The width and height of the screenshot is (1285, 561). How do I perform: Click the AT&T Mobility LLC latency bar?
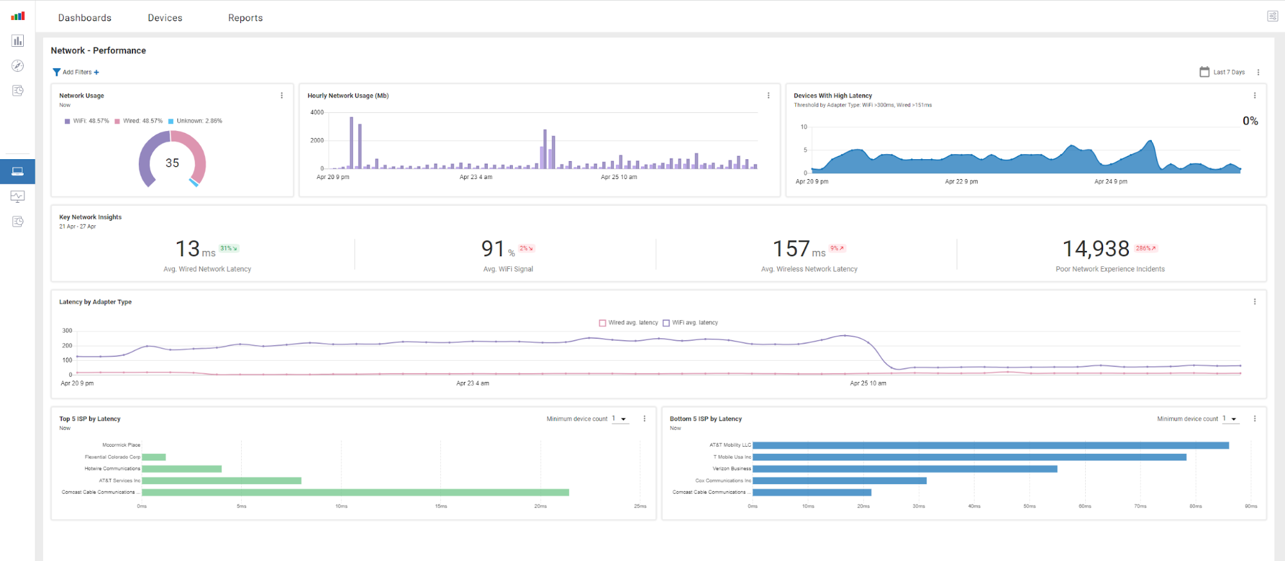990,445
